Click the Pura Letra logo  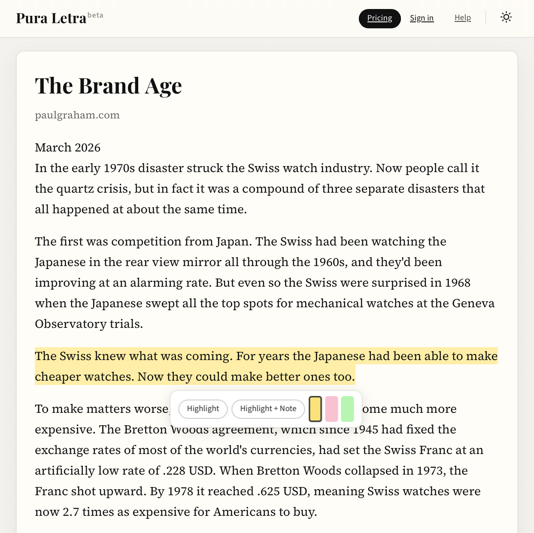point(51,18)
